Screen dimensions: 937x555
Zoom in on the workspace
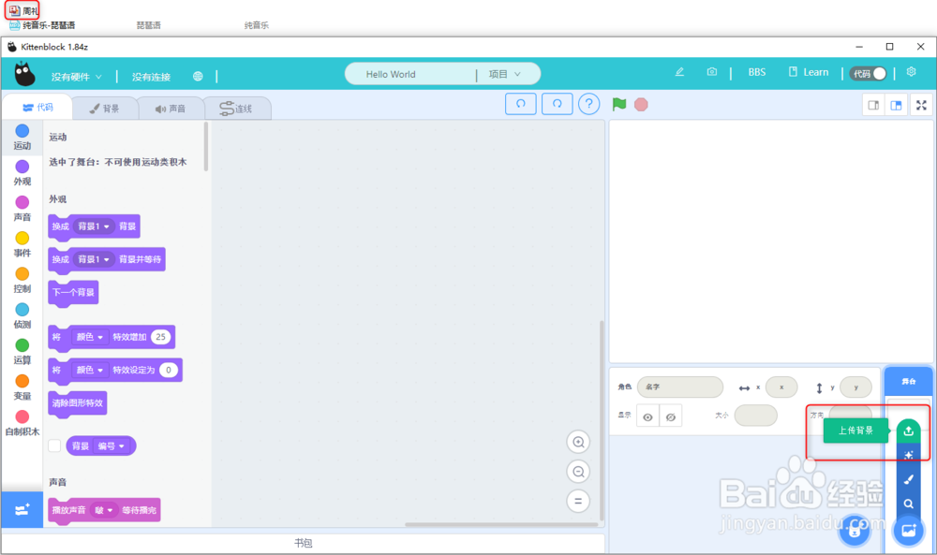point(578,442)
